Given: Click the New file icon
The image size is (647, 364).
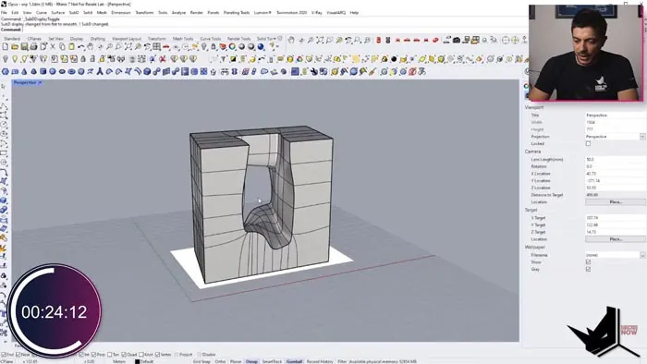Looking at the screenshot, I should pyautogui.click(x=5, y=46).
